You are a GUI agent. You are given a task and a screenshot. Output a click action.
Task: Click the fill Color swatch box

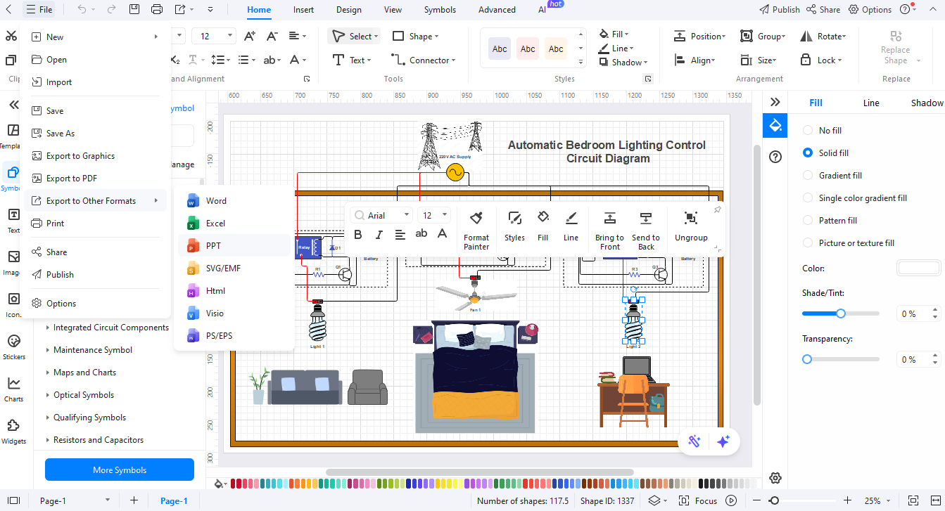[918, 269]
